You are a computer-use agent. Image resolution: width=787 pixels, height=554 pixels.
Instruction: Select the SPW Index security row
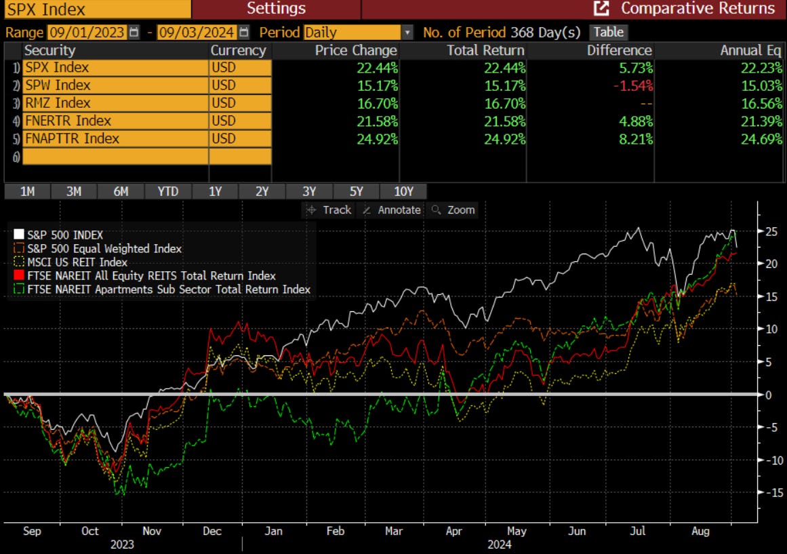pyautogui.click(x=115, y=85)
